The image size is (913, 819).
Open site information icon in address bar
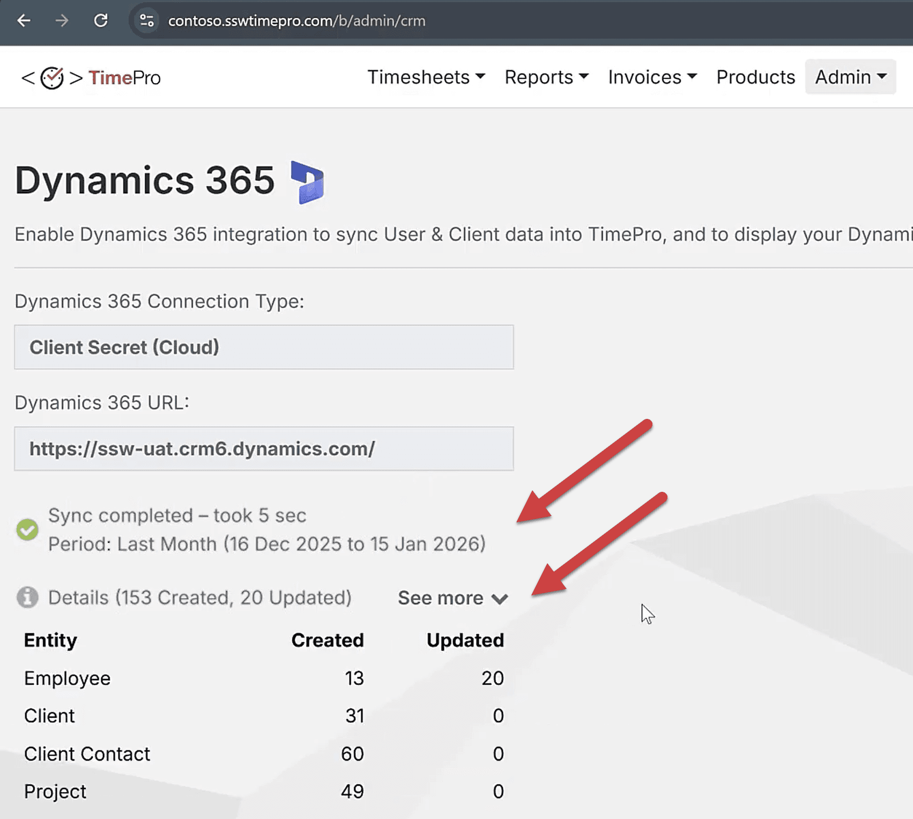tap(147, 21)
